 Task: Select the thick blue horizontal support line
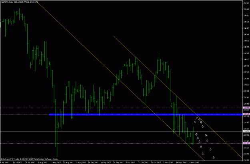click(x=146, y=115)
